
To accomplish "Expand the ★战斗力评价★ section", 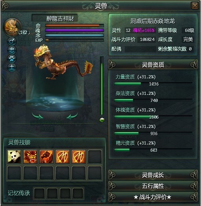I will 153,197.
